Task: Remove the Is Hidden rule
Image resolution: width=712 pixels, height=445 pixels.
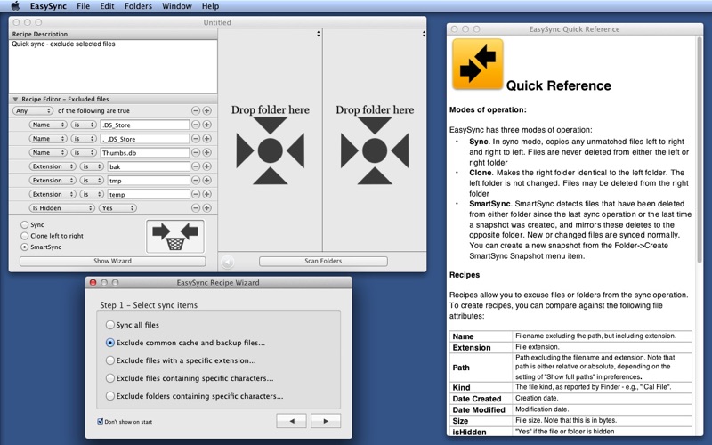Action: tap(196, 208)
